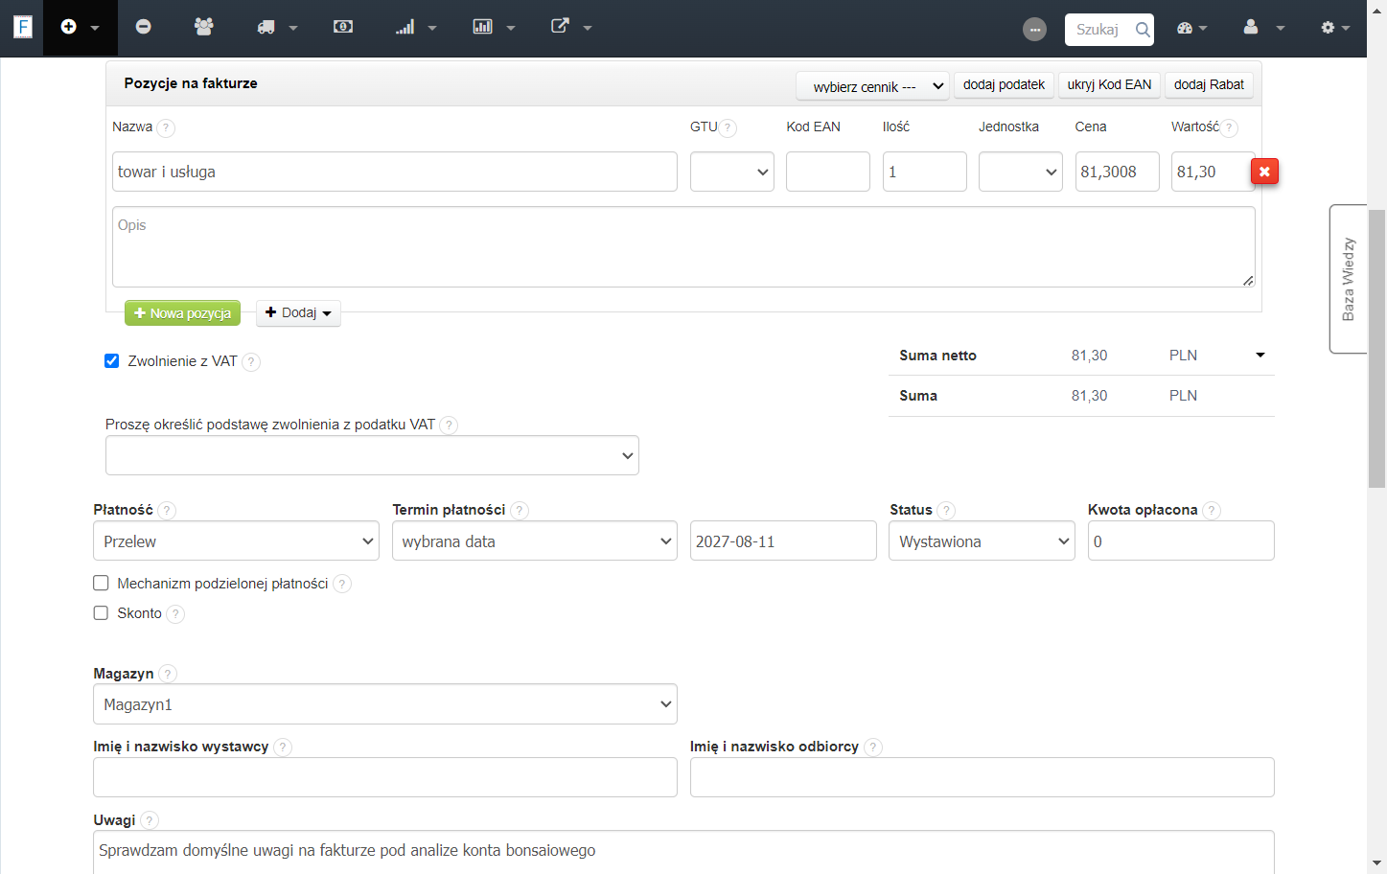Open the minus (expenses) navbar icon
This screenshot has height=874, width=1387.
pos(144,27)
